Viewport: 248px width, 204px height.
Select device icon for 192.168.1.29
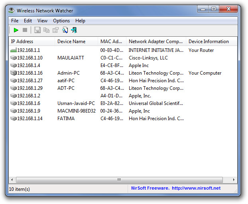(14, 88)
